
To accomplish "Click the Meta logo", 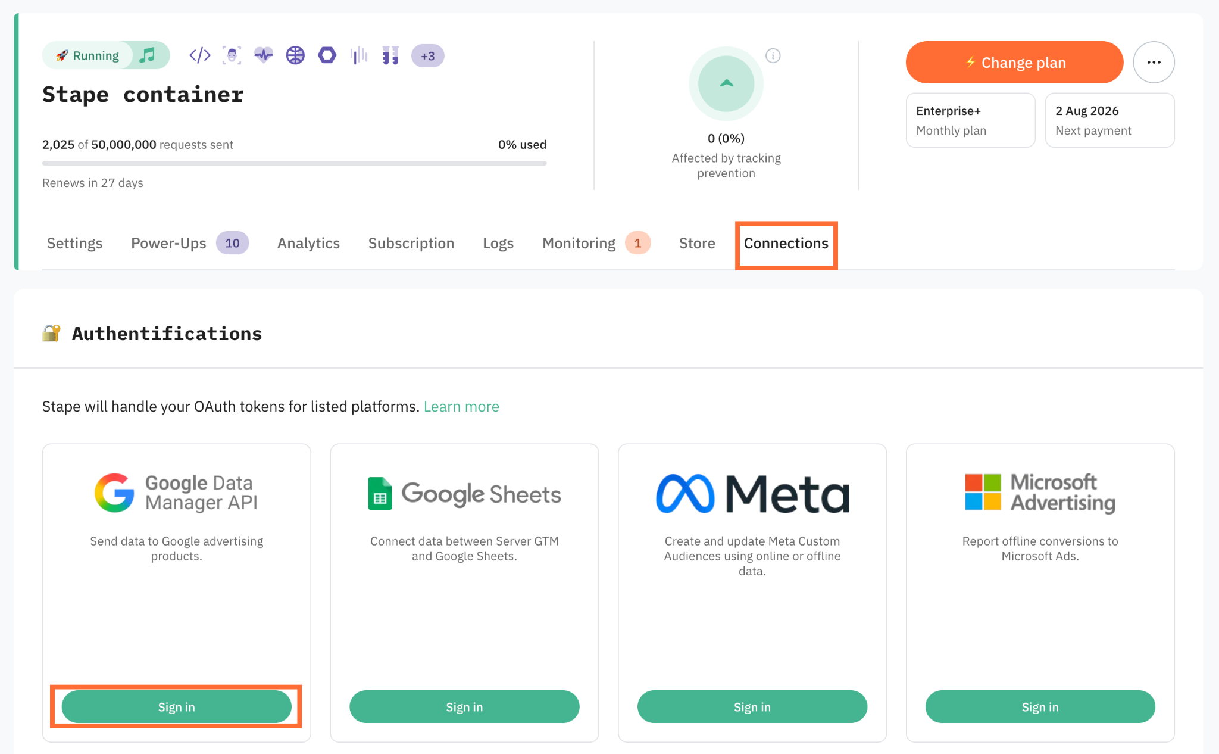I will tap(752, 494).
